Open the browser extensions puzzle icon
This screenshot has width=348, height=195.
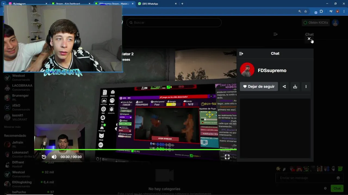321,11
